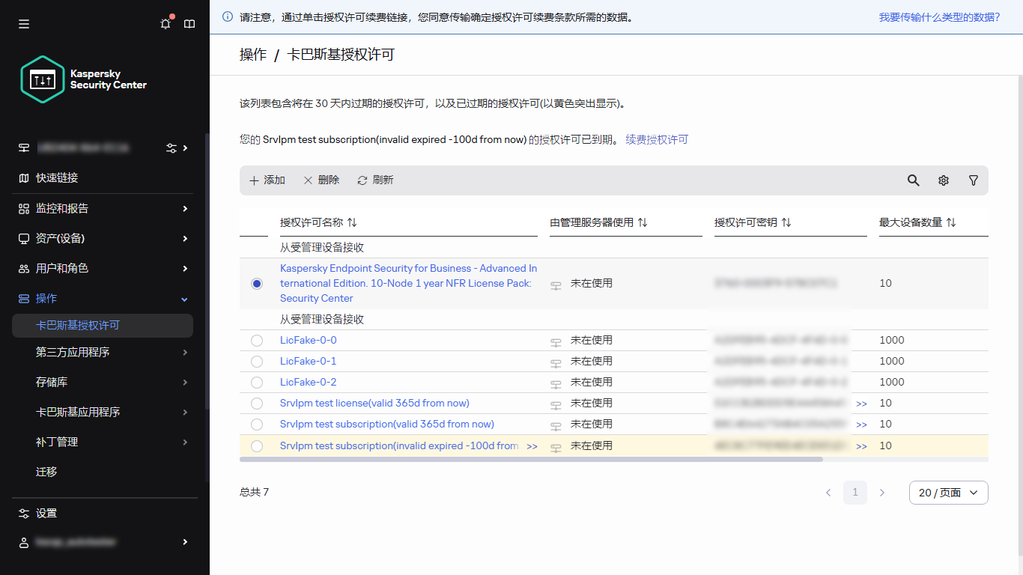1023x575 pixels.
Task: Collapse sidebar with hamburger menu icon
Action: [23, 23]
